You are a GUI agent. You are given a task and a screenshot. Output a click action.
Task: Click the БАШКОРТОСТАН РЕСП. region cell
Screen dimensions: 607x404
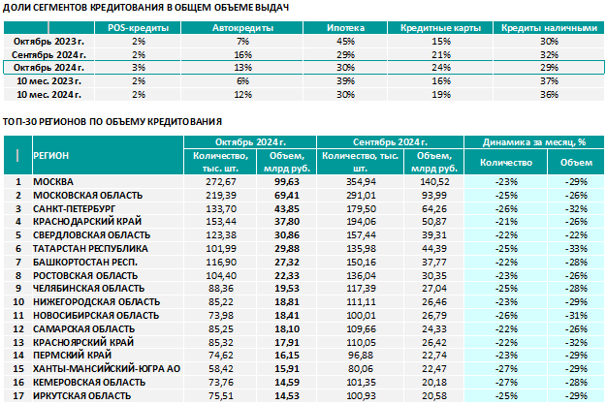(108, 263)
